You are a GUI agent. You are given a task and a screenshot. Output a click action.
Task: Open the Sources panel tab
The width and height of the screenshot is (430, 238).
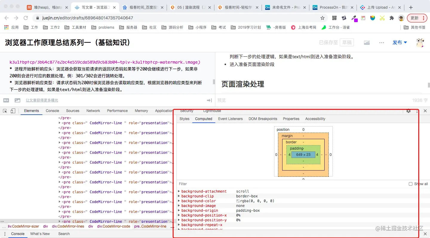(73, 111)
